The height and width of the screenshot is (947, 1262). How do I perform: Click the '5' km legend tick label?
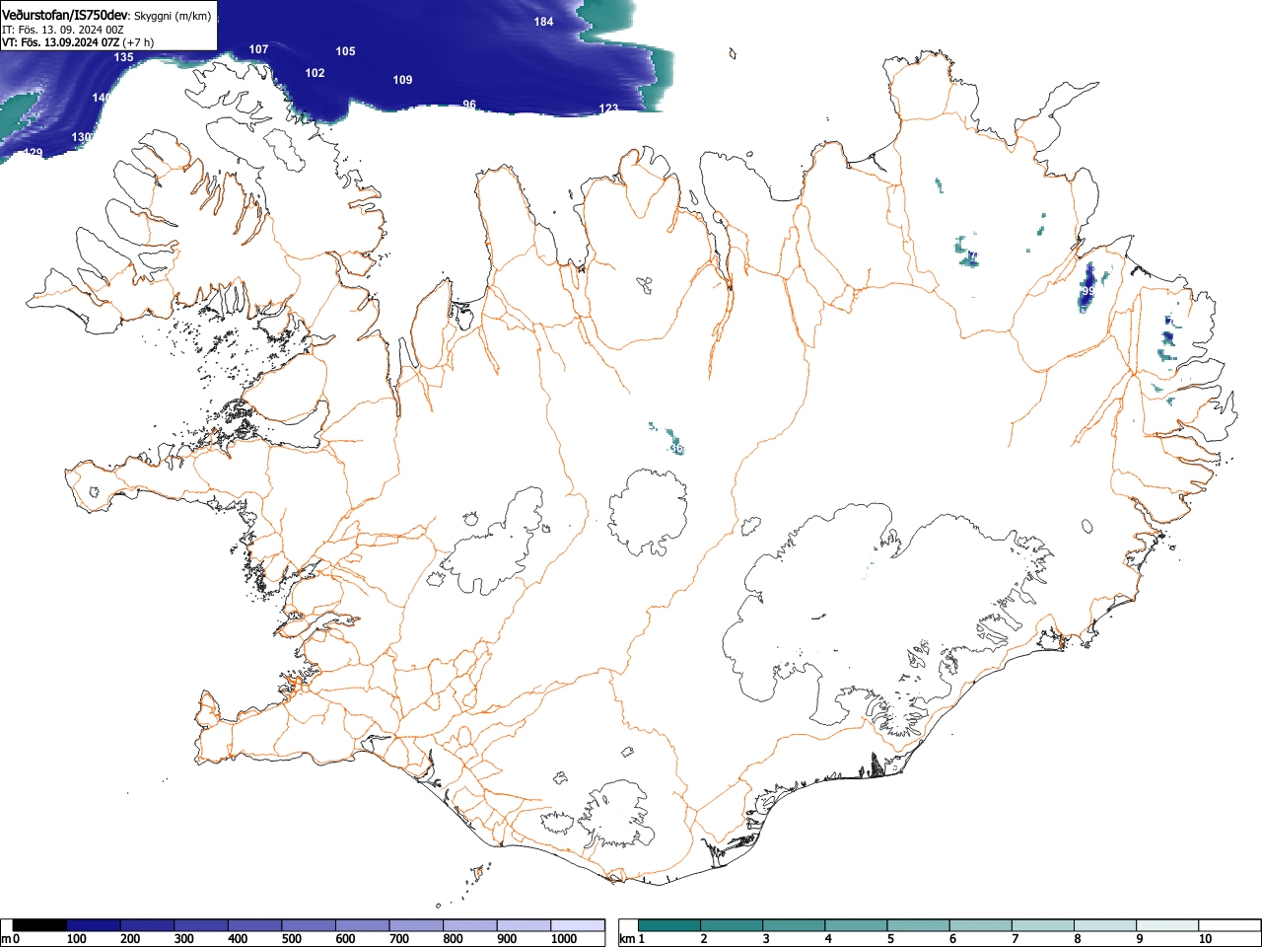tap(890, 939)
